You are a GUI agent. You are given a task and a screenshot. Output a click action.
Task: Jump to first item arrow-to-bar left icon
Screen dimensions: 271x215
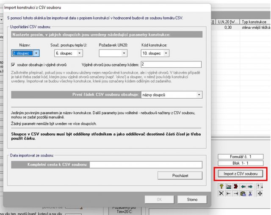point(229,193)
